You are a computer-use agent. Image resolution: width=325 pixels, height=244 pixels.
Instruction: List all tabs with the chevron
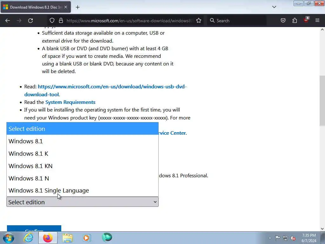pyautogui.click(x=274, y=7)
